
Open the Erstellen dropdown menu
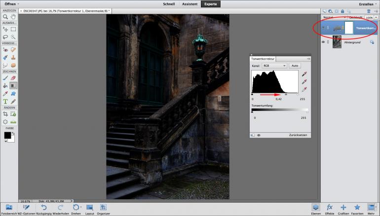click(367, 4)
